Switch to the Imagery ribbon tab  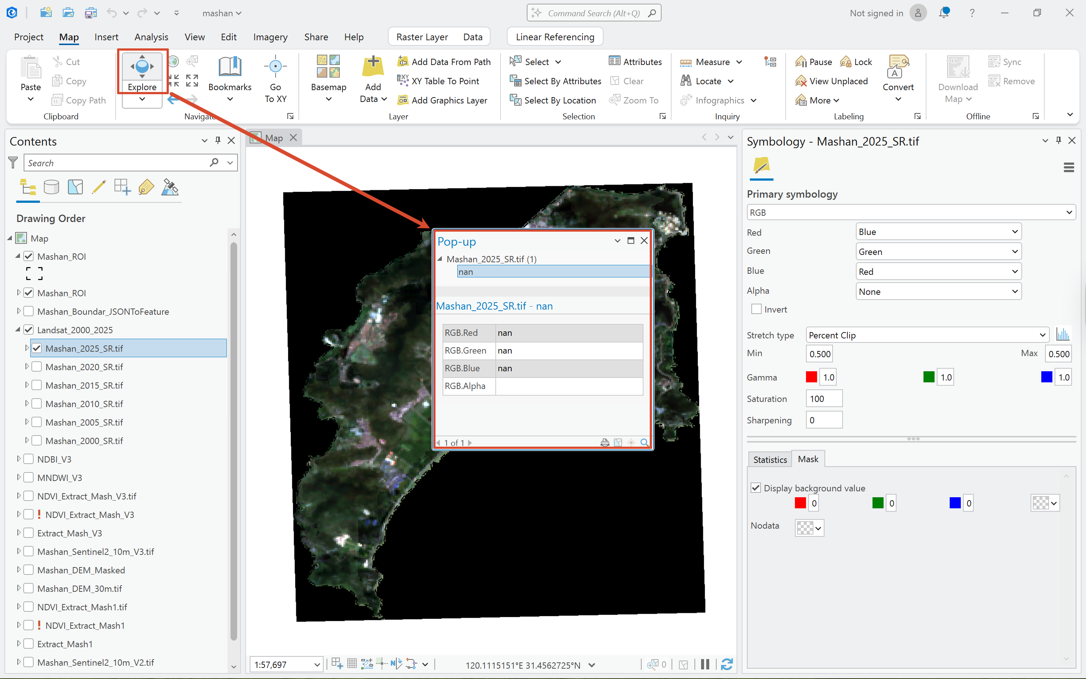[x=270, y=37]
